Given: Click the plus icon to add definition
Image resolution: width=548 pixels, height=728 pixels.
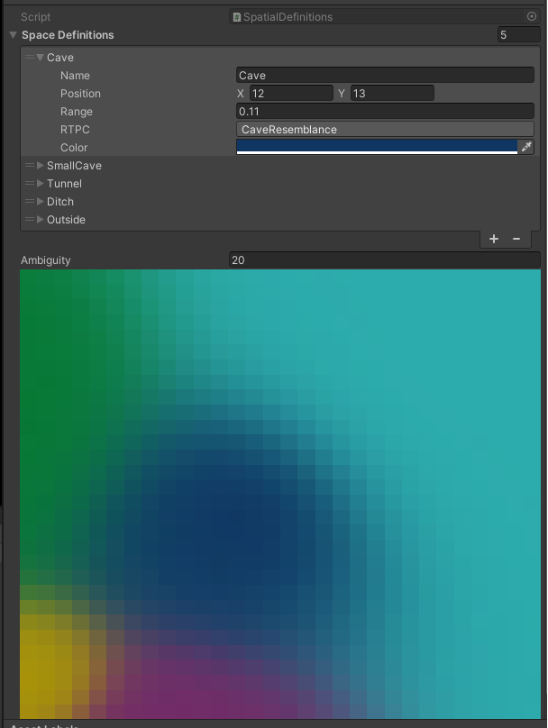Looking at the screenshot, I should (x=494, y=239).
